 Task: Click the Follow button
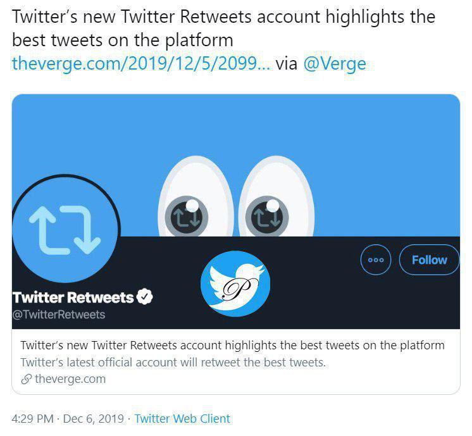[429, 260]
